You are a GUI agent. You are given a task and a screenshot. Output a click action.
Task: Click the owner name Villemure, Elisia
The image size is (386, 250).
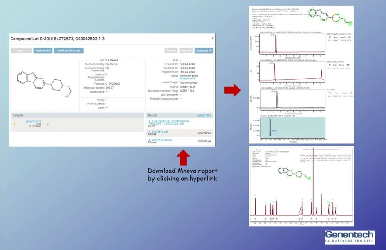[x=189, y=76]
